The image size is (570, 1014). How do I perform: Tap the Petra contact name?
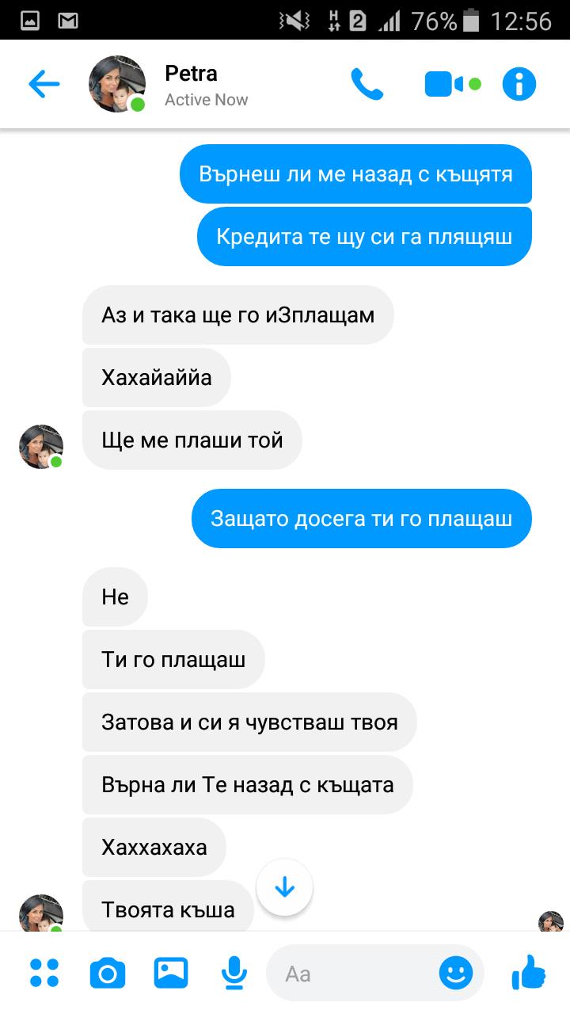click(191, 74)
